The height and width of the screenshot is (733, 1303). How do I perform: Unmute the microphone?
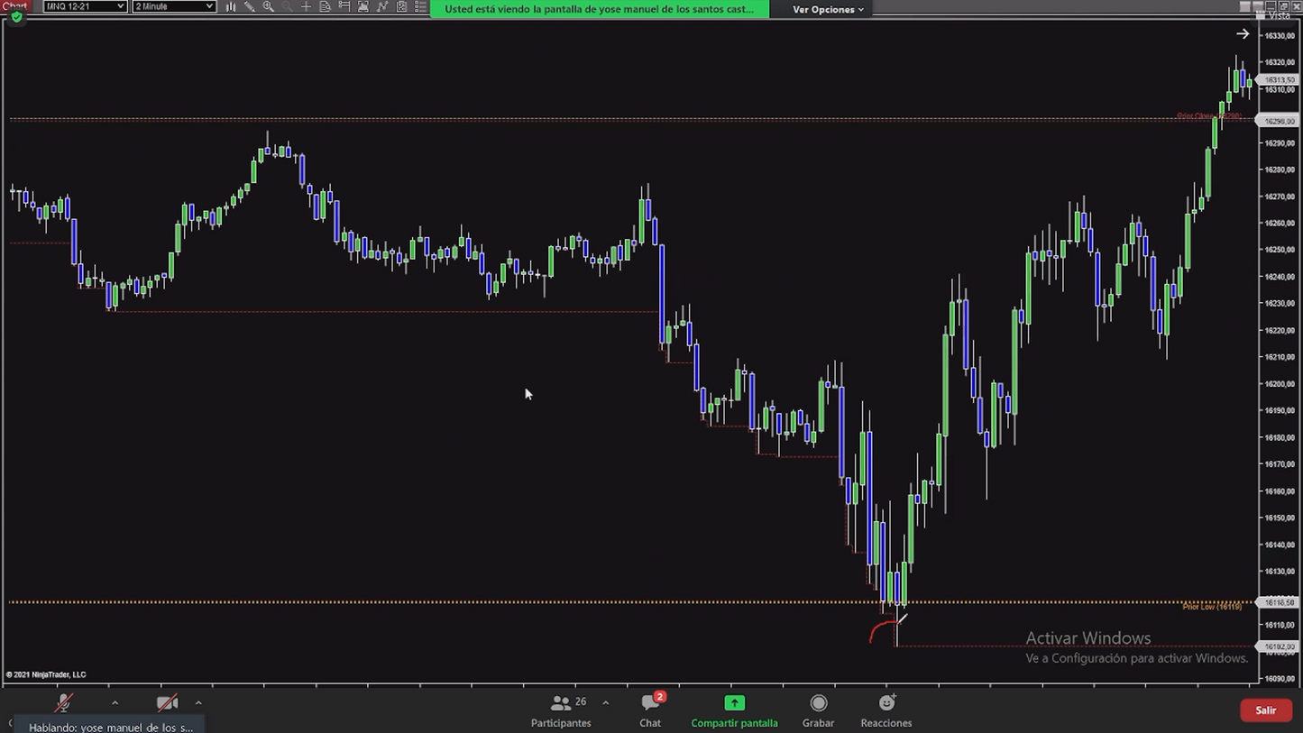pyautogui.click(x=63, y=703)
